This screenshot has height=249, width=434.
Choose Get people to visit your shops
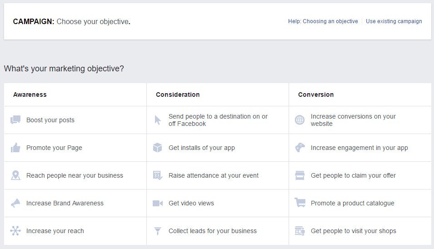[x=360, y=231]
